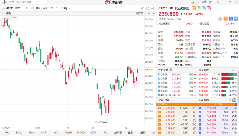Select bid level 1 row 239.800
Image resolution: width=239 pixels, height=136 pixels.
tap(177, 108)
